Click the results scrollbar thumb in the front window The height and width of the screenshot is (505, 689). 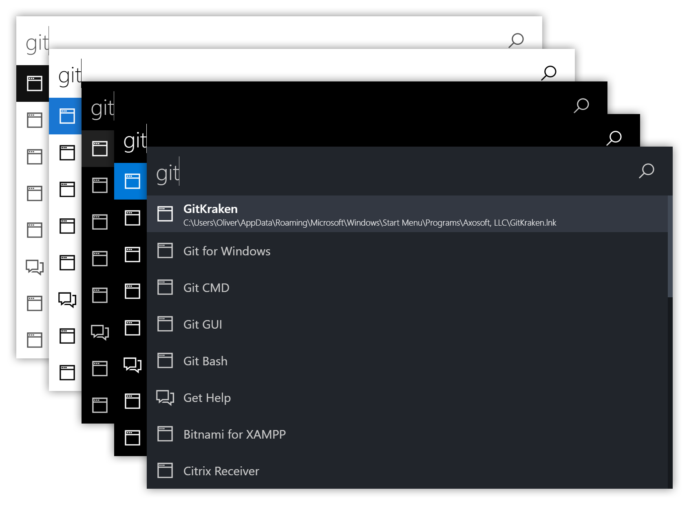click(x=670, y=246)
